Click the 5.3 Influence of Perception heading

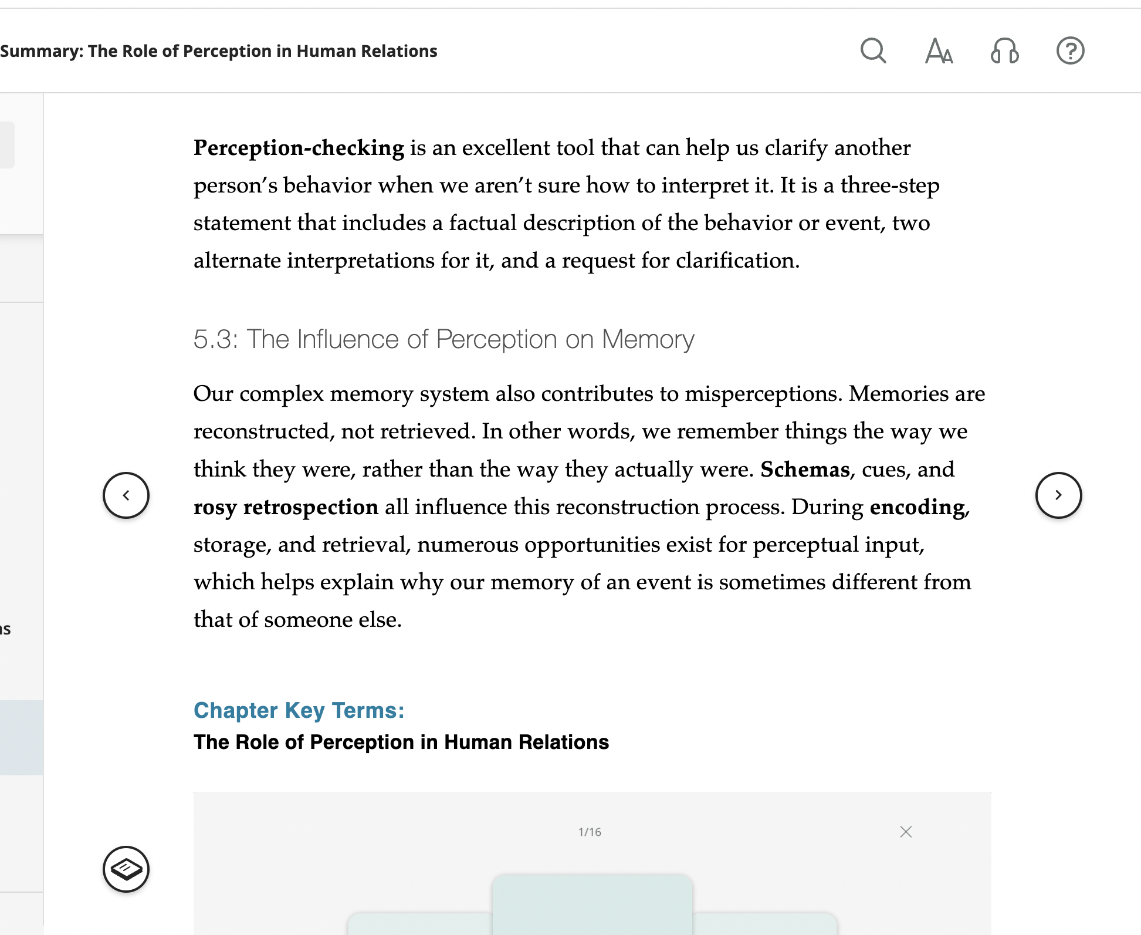tap(443, 339)
